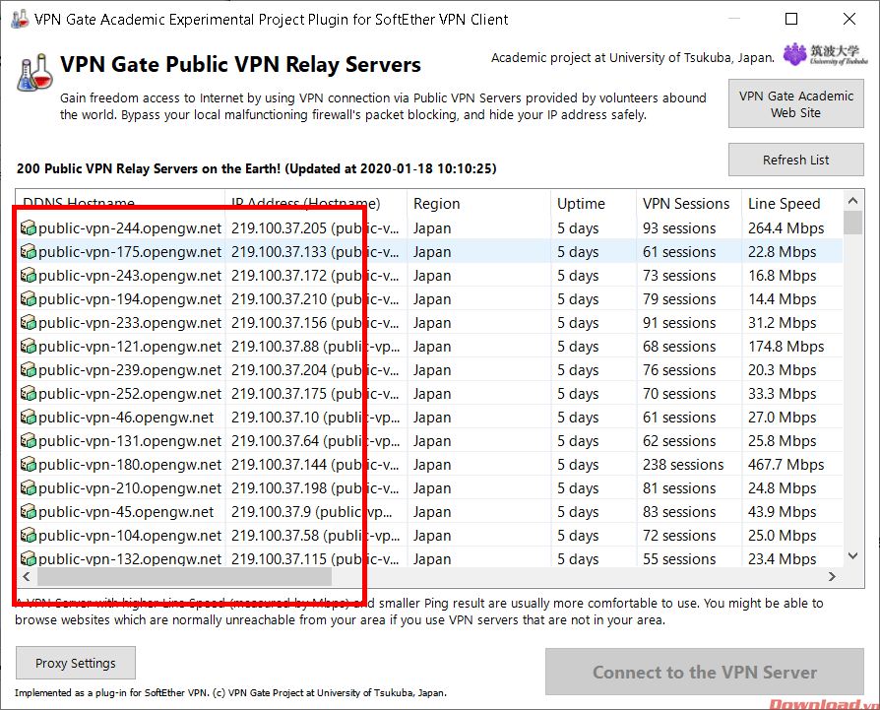Open Proxy Settings

(76, 663)
